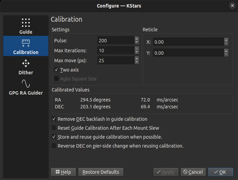Uncheck Store and reuse guide calibration
The image size is (238, 180).
(54, 137)
